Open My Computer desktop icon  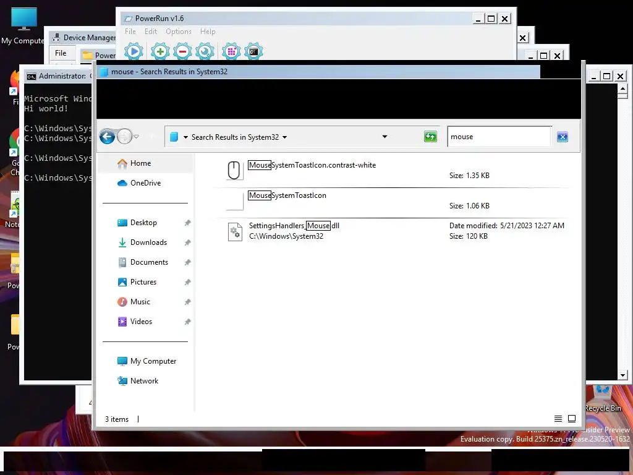click(23, 25)
